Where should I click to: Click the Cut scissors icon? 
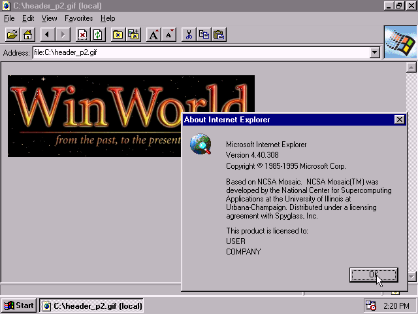pos(189,35)
